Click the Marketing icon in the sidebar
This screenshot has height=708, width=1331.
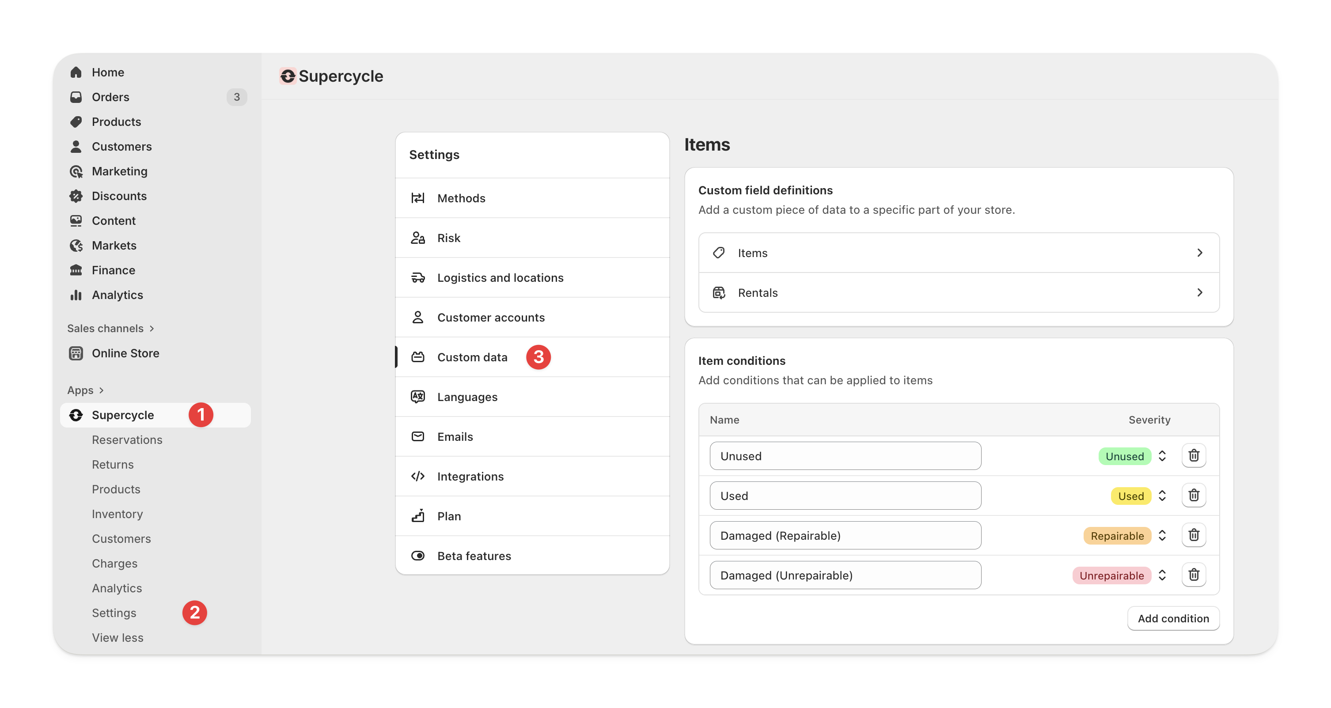click(x=76, y=171)
